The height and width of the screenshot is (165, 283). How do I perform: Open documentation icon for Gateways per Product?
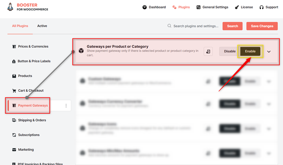point(208,51)
